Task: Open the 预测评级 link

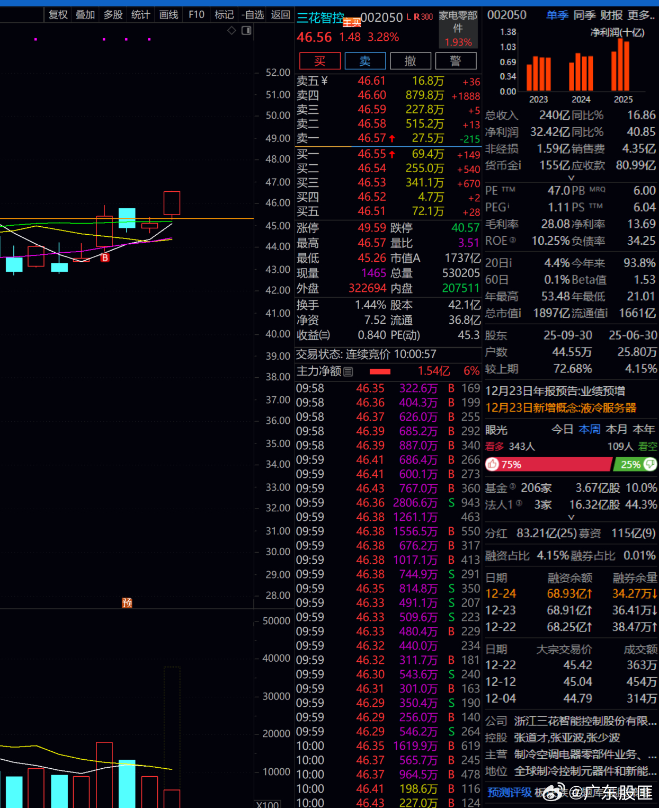Action: (x=509, y=792)
